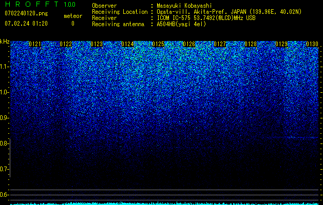Click the Observer label
Screen dimensions: 323x205
(x=104, y=6)
